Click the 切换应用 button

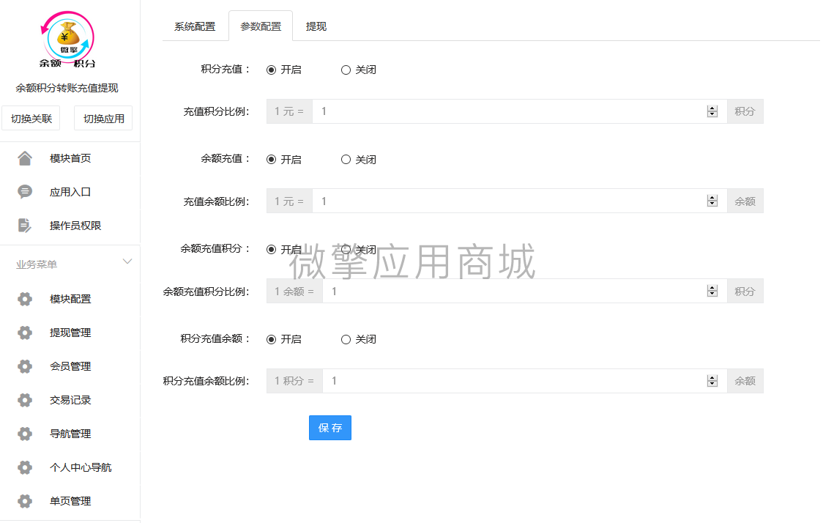click(x=103, y=118)
